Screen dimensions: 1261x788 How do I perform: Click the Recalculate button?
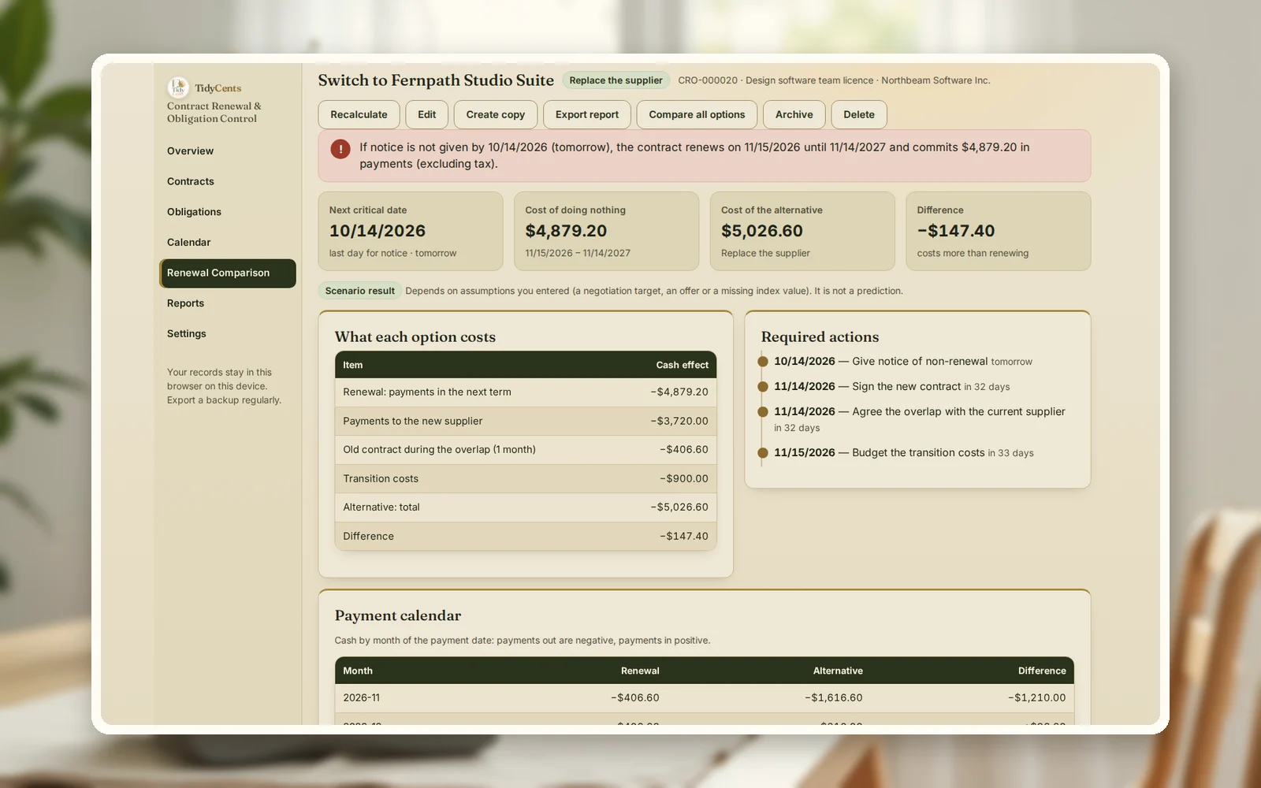click(359, 114)
